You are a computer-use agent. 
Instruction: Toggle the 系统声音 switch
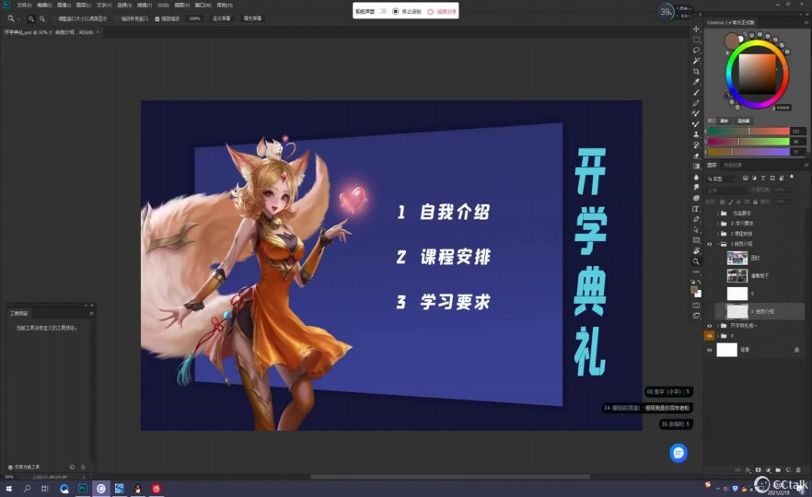click(x=382, y=11)
